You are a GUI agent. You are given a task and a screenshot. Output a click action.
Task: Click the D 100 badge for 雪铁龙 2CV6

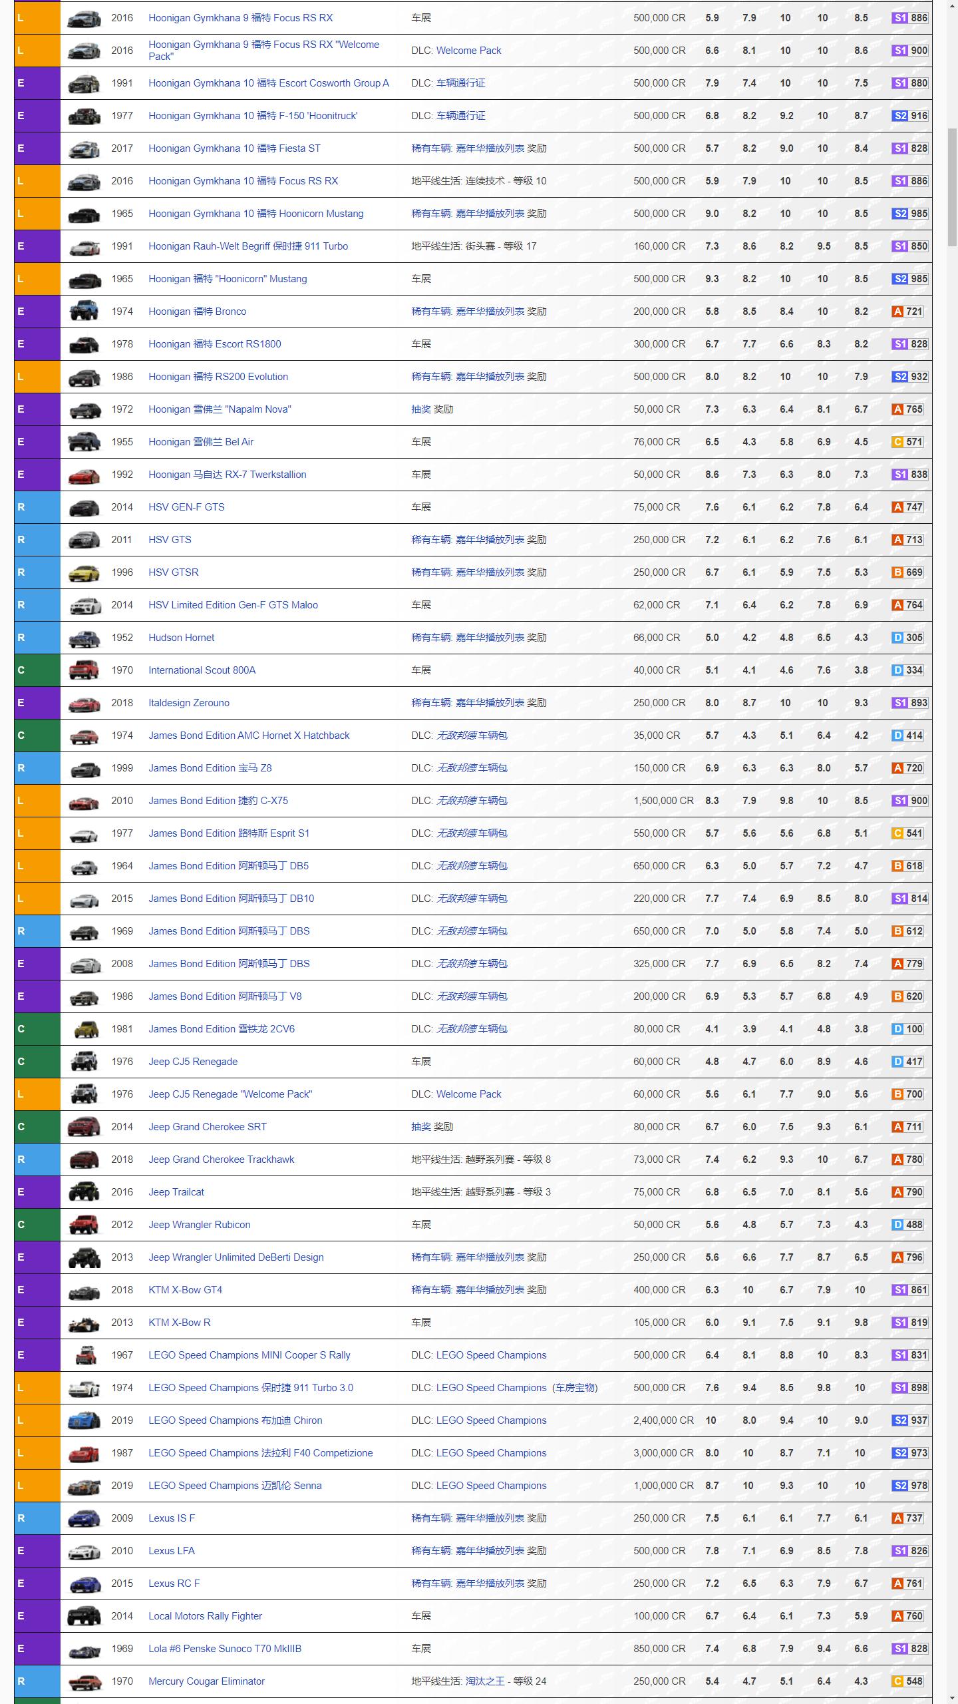coord(907,1029)
